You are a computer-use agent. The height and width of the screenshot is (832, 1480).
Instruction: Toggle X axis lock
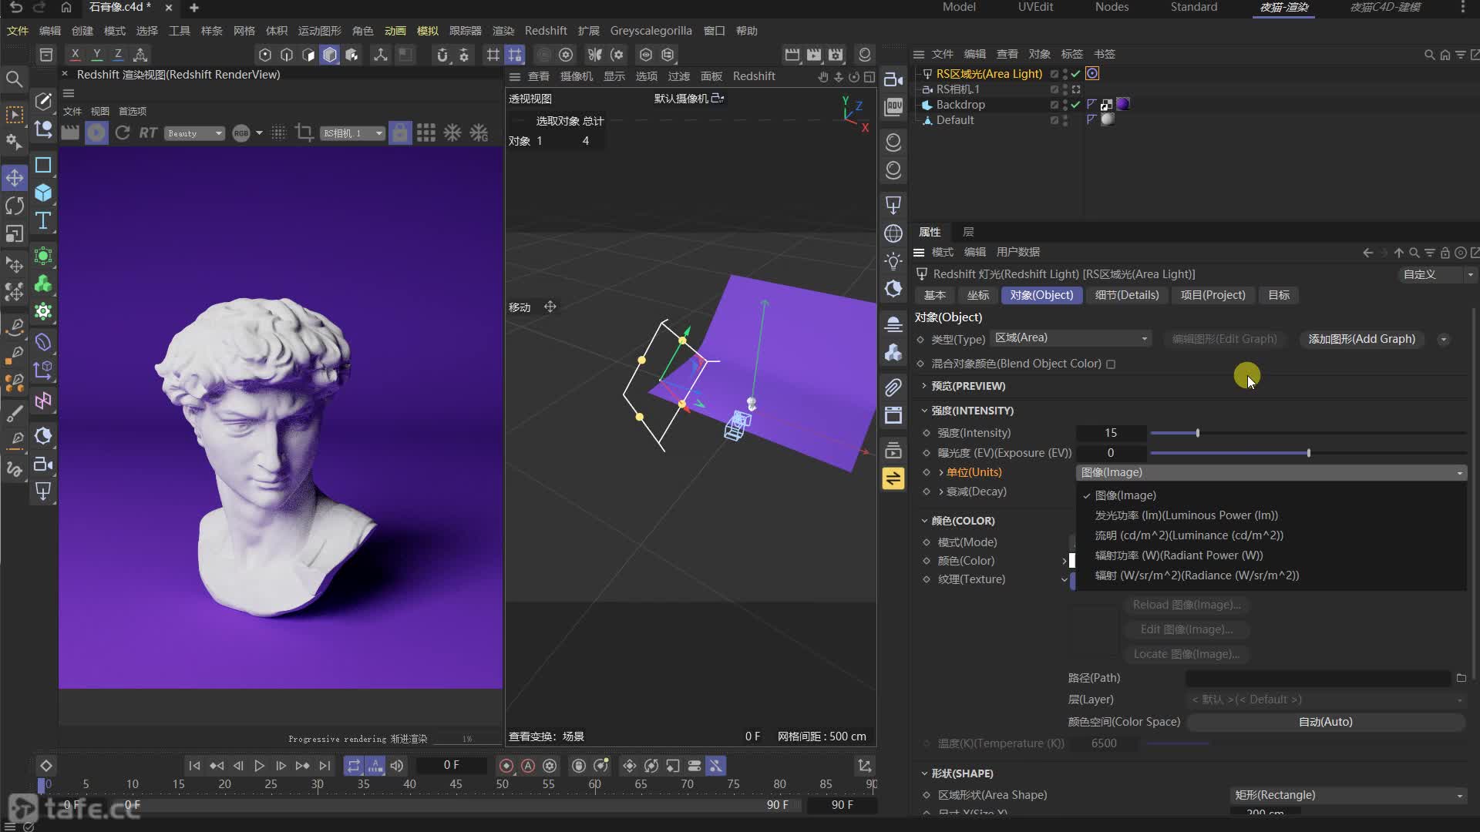pos(75,55)
